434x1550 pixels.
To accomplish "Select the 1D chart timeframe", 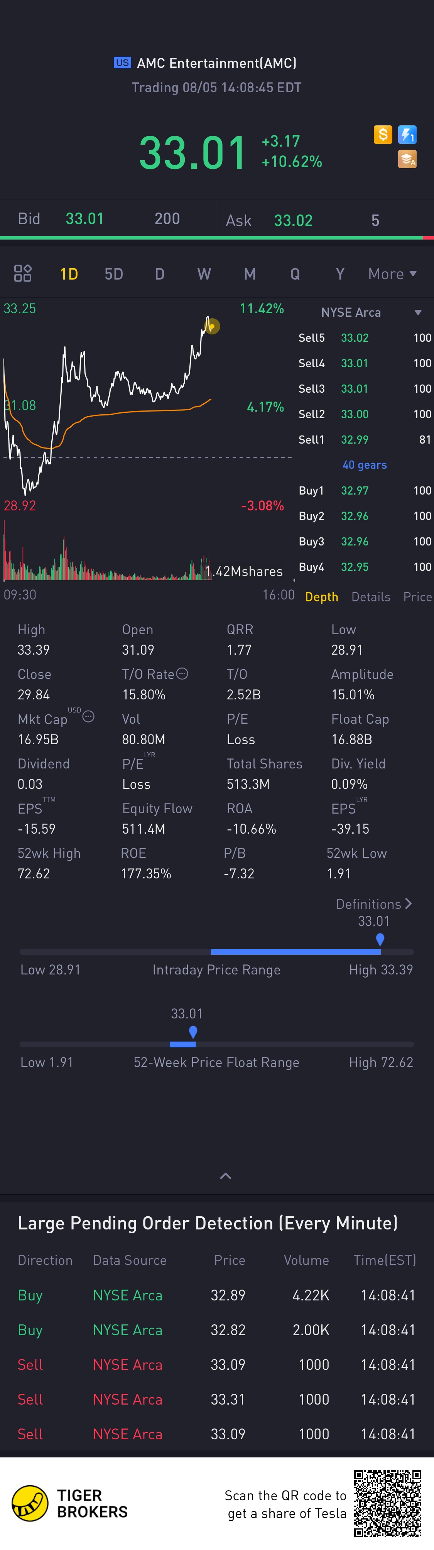I will tap(69, 274).
